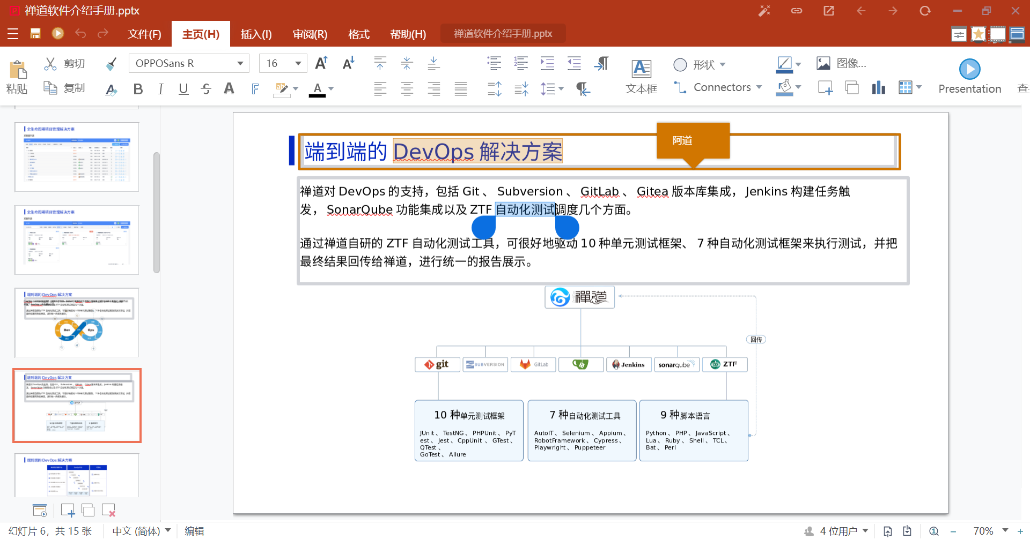The width and height of the screenshot is (1030, 540).
Task: Delete slide icon below thumbnail panel
Action: (108, 511)
